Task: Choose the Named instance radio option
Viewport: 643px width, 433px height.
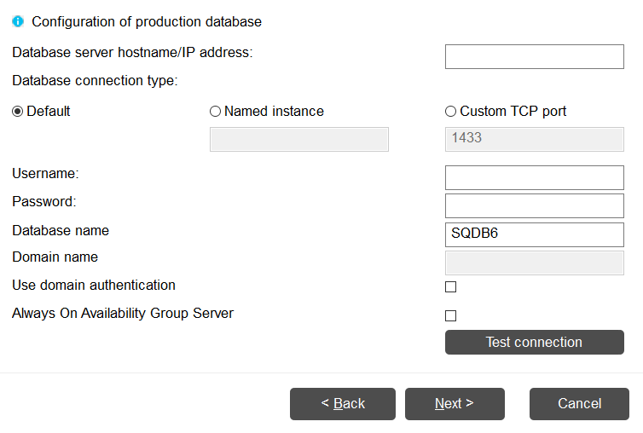Action: (215, 112)
